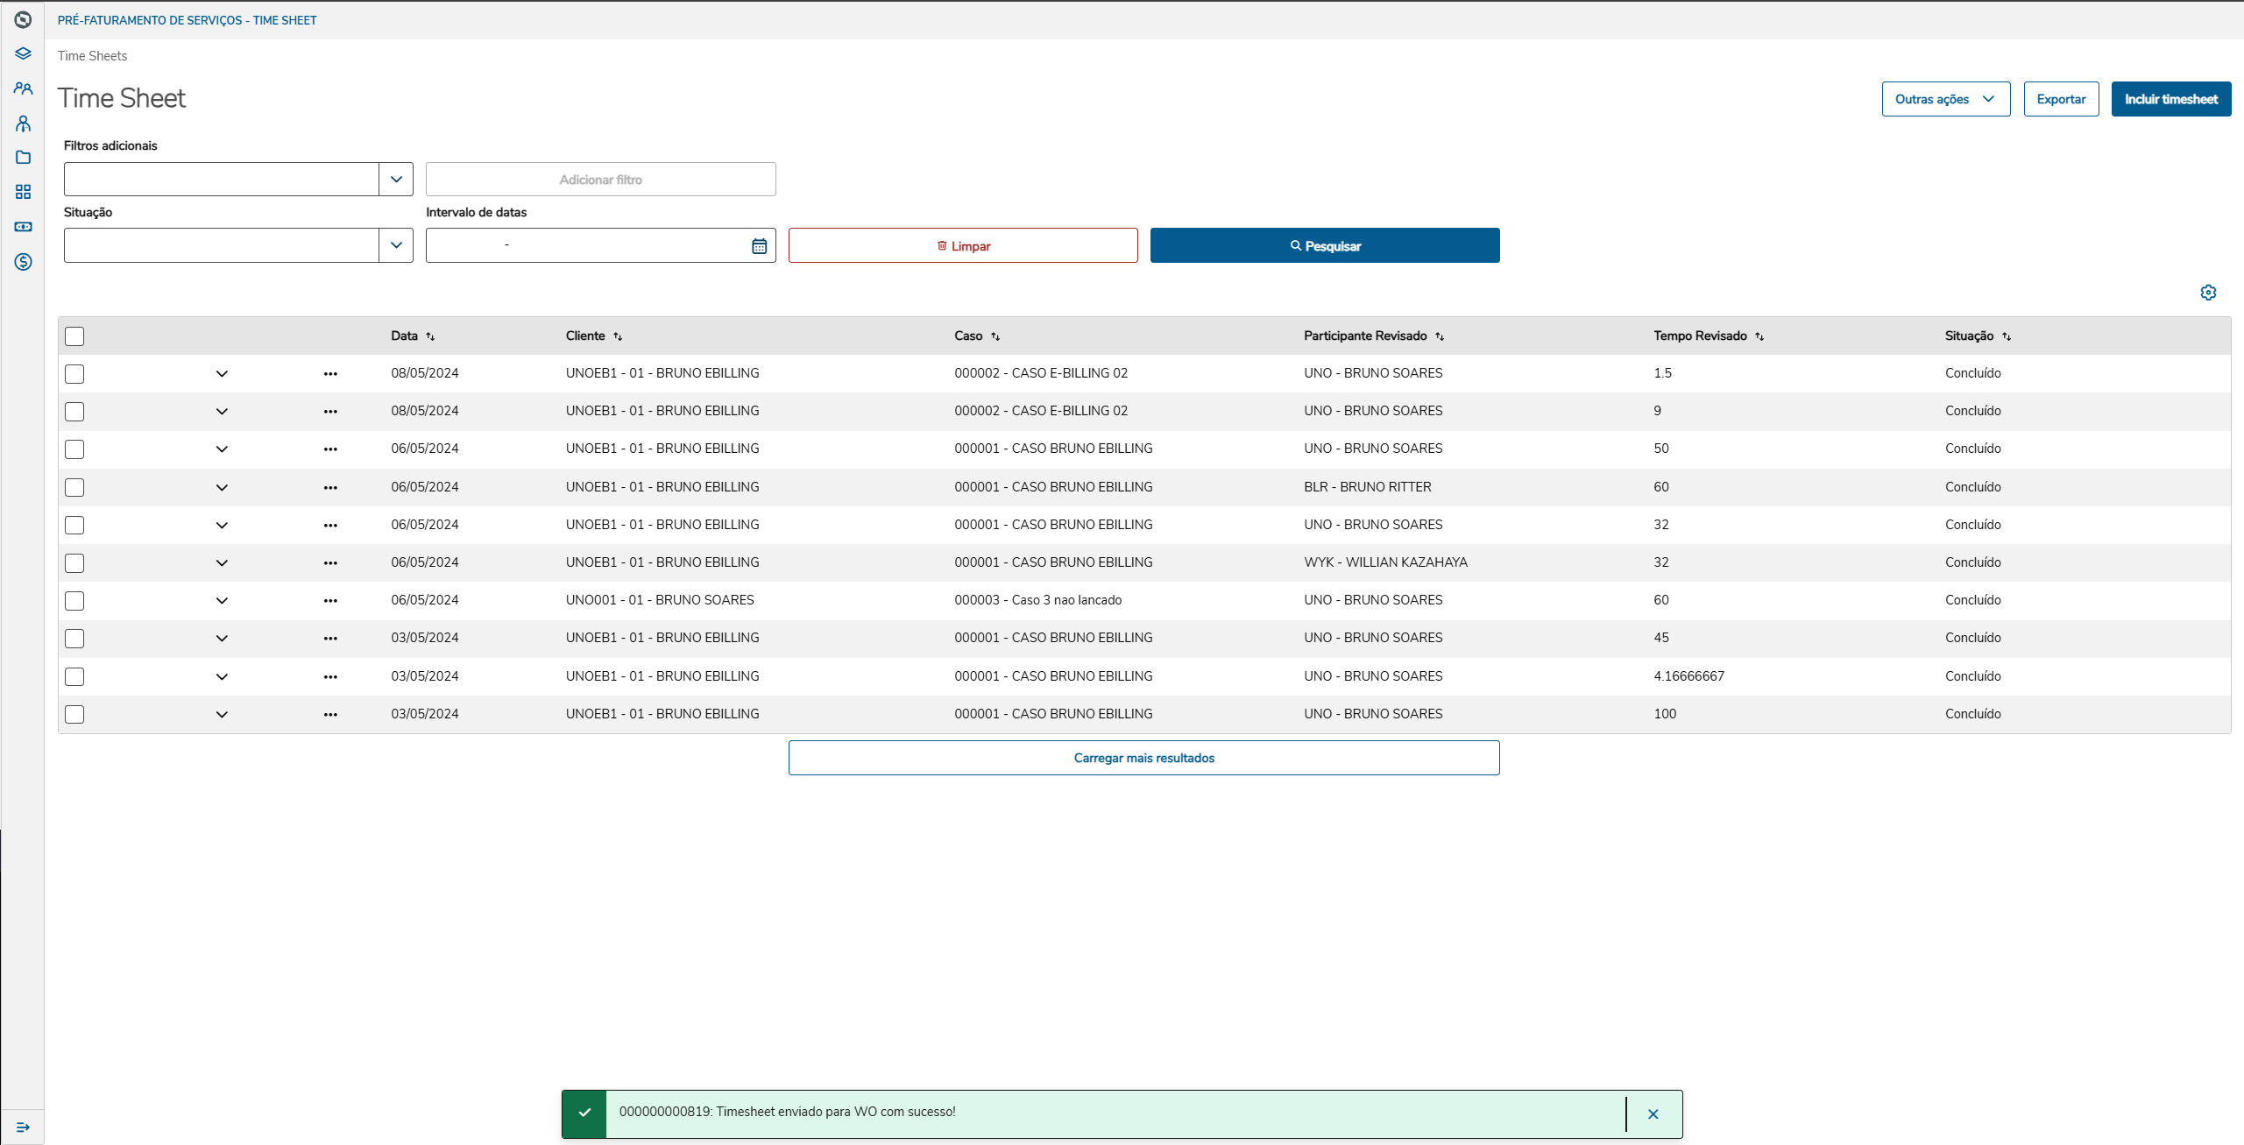
Task: Click the person with tie sidebar icon
Action: tap(24, 124)
